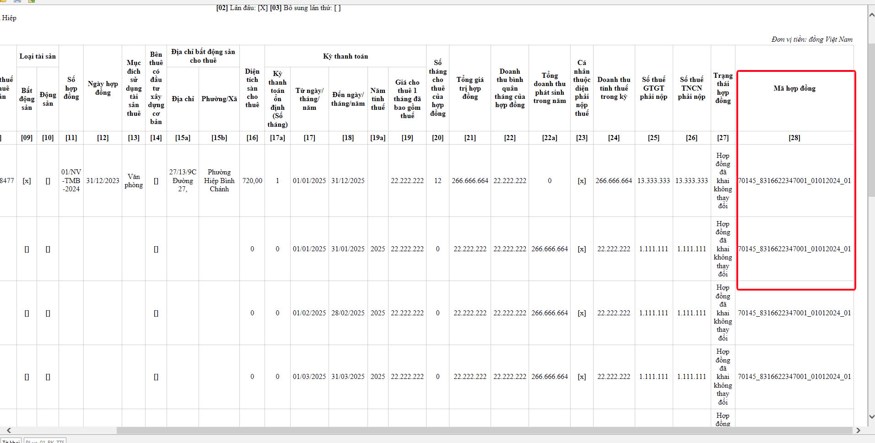Select contract date cell 31/12/2023
The height and width of the screenshot is (443, 875).
tap(103, 181)
